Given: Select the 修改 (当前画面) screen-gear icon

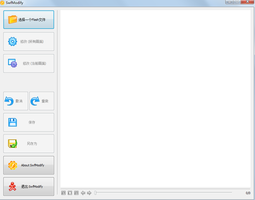Looking at the screenshot, I should coord(12,63).
